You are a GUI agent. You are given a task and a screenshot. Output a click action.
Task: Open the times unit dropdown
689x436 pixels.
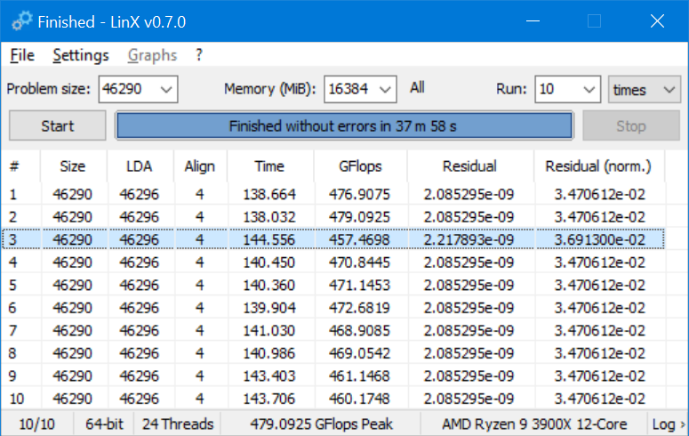click(645, 89)
